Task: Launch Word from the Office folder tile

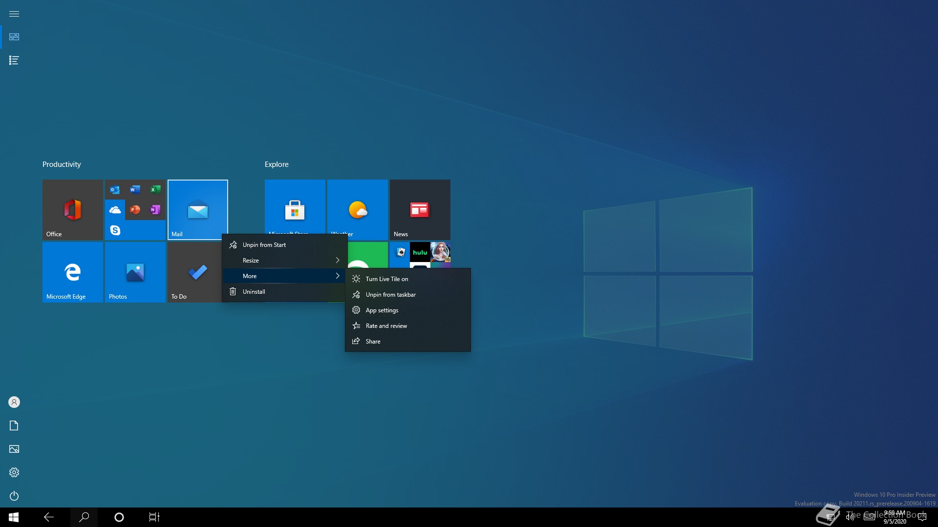Action: coord(135,190)
